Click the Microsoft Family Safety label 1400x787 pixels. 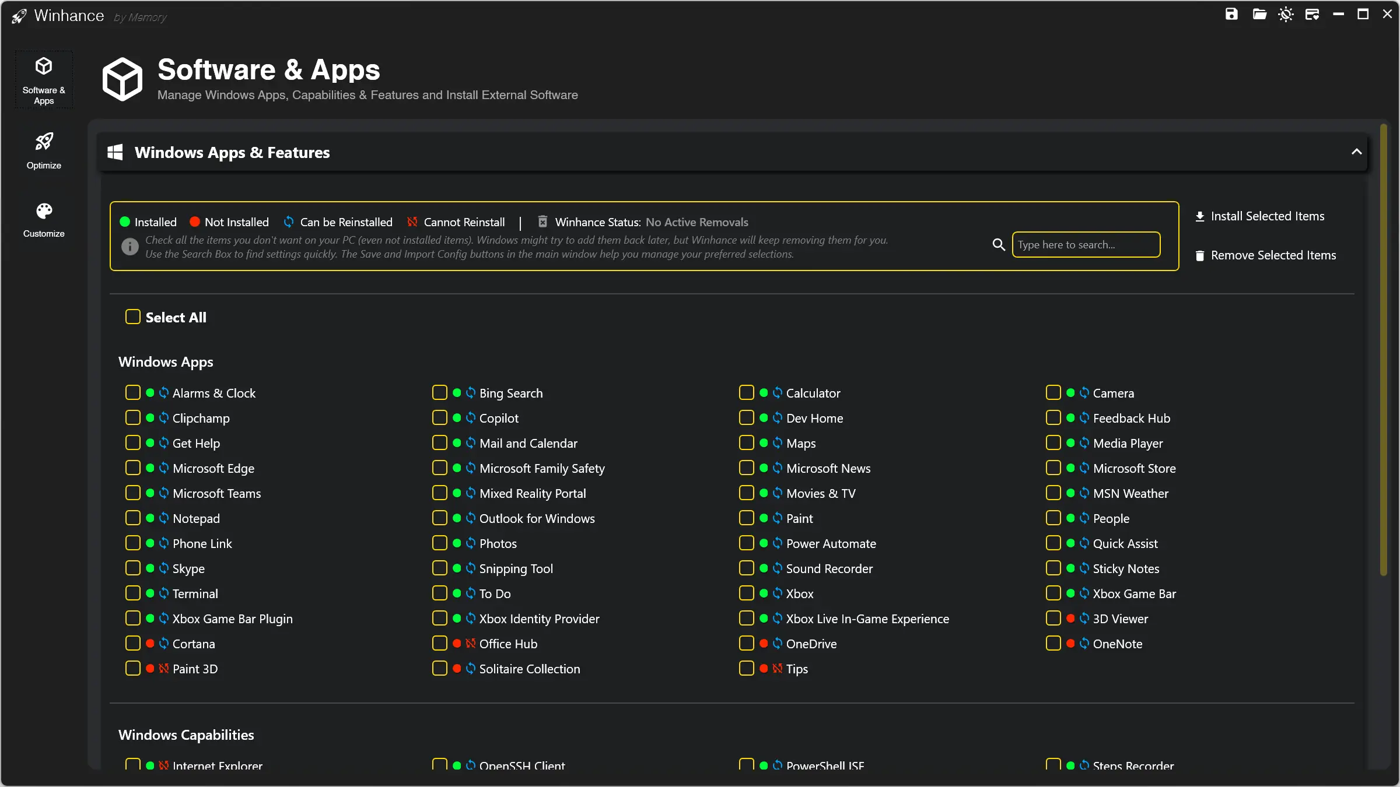tap(542, 468)
